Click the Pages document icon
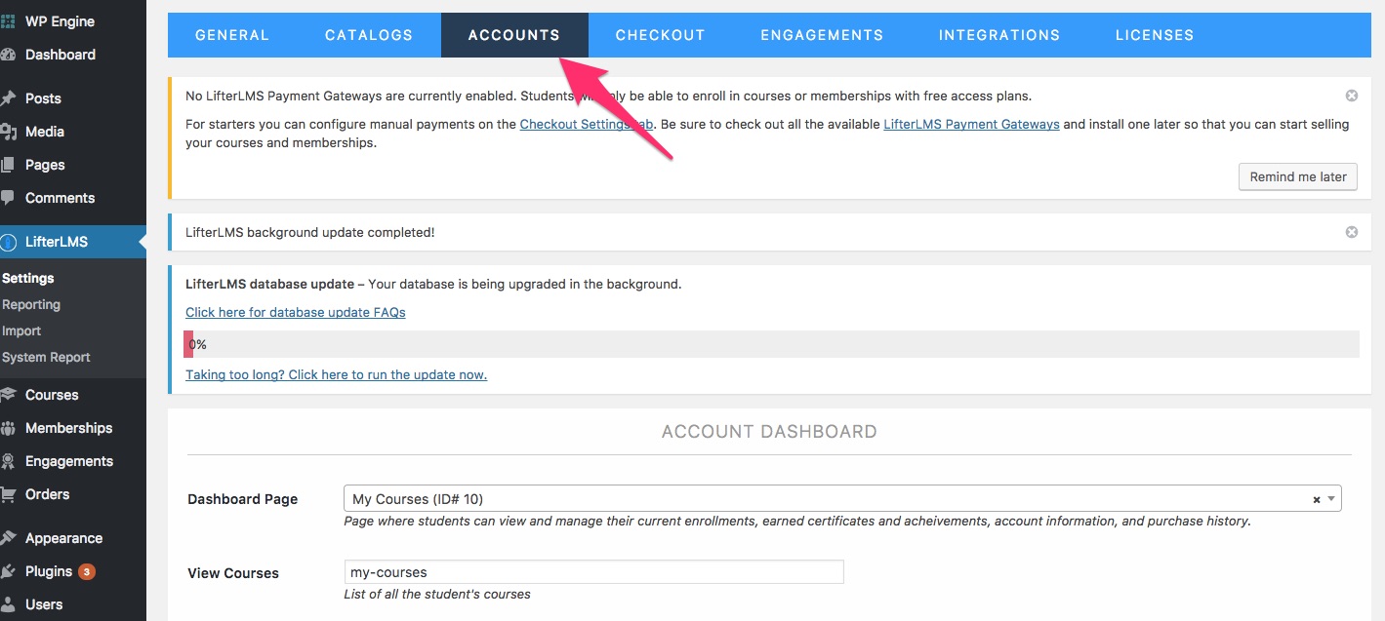Screen dimensions: 1385x621 pyautogui.click(x=7, y=165)
